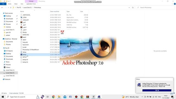
Task: Open Local Disk (C:) in the sidebar
Action: pos(10,70)
